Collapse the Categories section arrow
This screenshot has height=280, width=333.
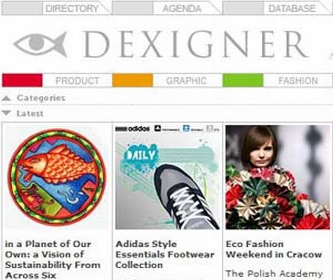(6, 98)
